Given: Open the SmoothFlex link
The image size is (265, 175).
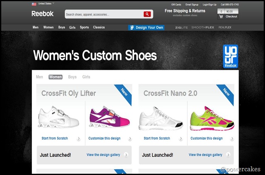Looking at the screenshot, I should [203, 27].
